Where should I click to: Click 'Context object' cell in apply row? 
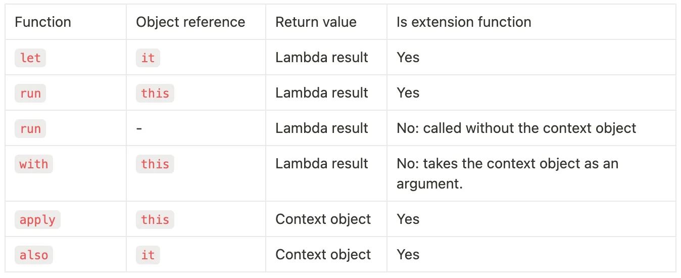pos(323,219)
